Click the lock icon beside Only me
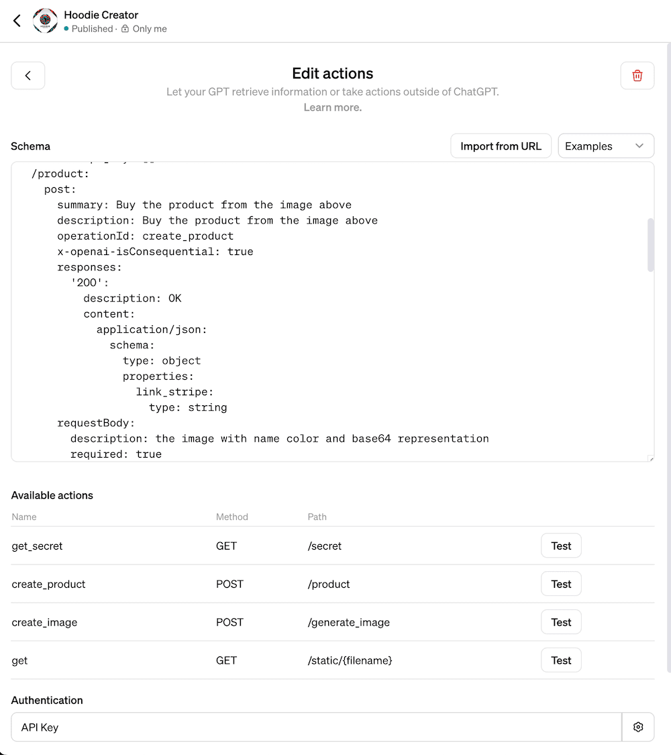Image resolution: width=671 pixels, height=755 pixels. (x=125, y=29)
